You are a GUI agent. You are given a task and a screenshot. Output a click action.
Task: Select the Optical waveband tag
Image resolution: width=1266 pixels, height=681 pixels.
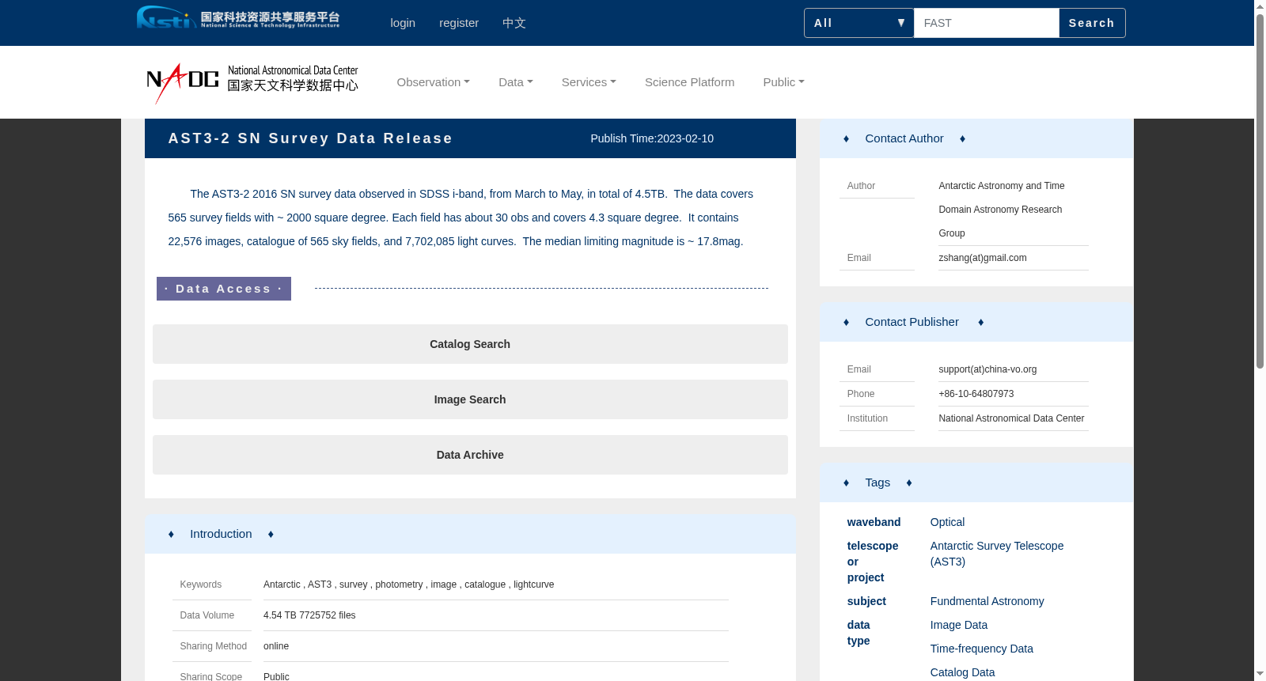point(947,522)
